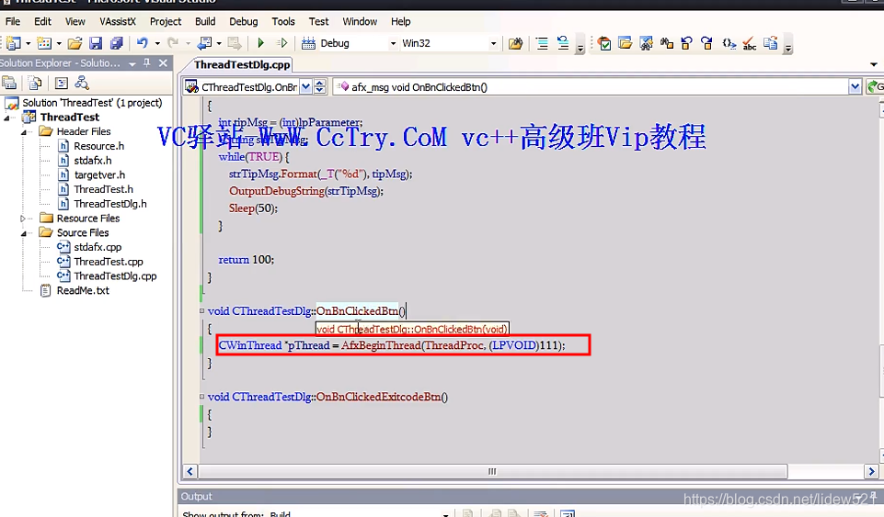
Task: Click the horizontal scrollbar left arrow
Action: click(x=189, y=471)
